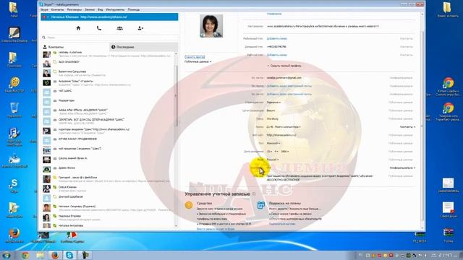
Task: Click the Внести деньги на счет Skype link
Action: 216,229
